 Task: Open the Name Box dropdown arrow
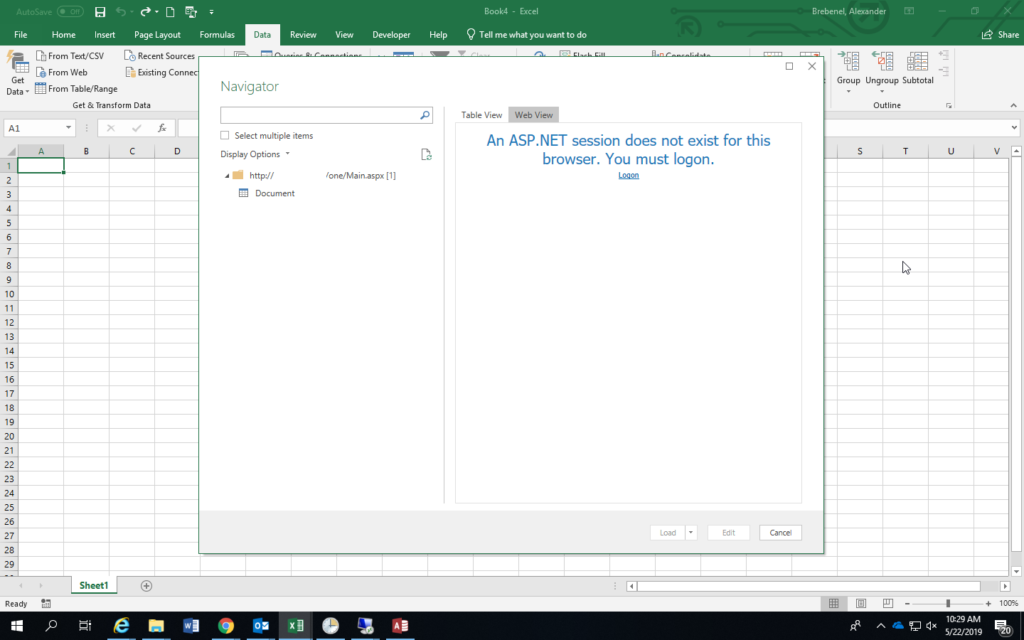(x=68, y=128)
